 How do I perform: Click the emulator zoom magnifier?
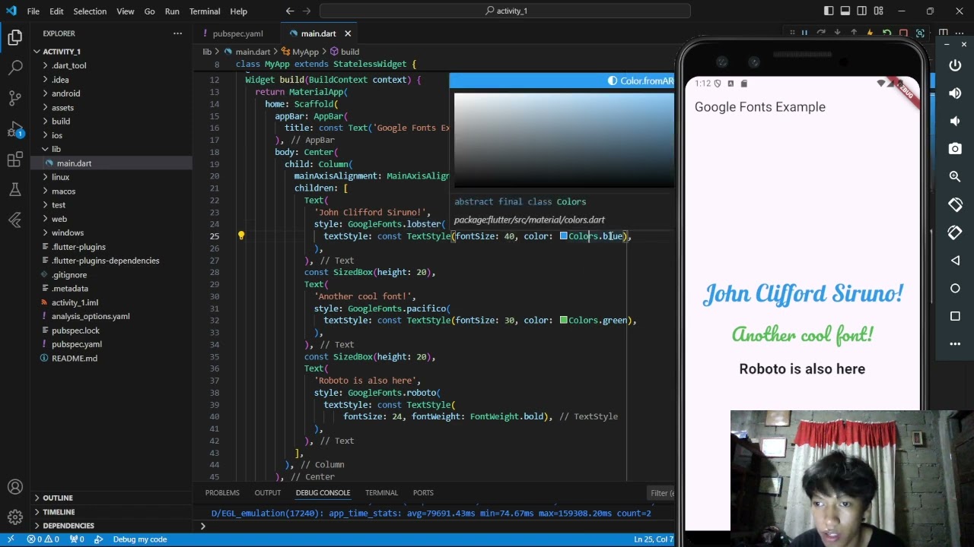coord(955,177)
